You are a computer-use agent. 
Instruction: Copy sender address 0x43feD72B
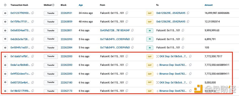tap(132, 30)
